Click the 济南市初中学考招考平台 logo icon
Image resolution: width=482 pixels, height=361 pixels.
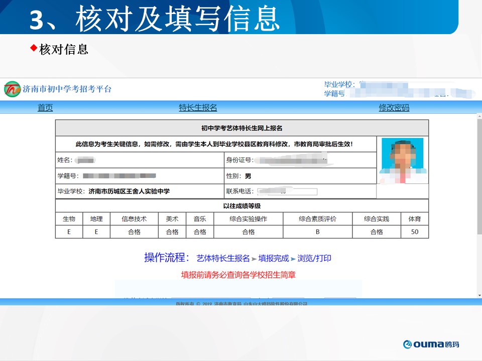click(x=12, y=89)
